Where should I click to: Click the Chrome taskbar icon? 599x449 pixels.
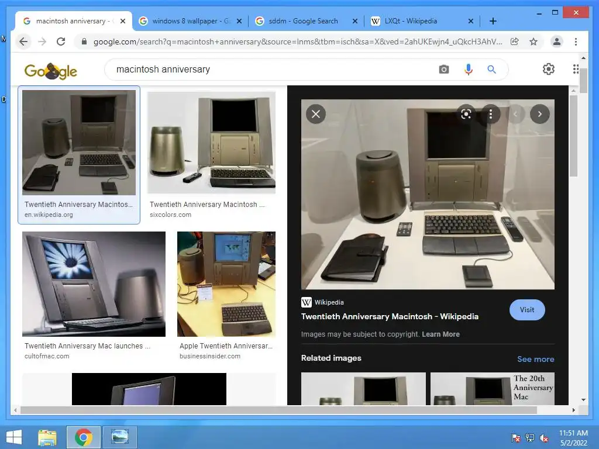point(83,437)
